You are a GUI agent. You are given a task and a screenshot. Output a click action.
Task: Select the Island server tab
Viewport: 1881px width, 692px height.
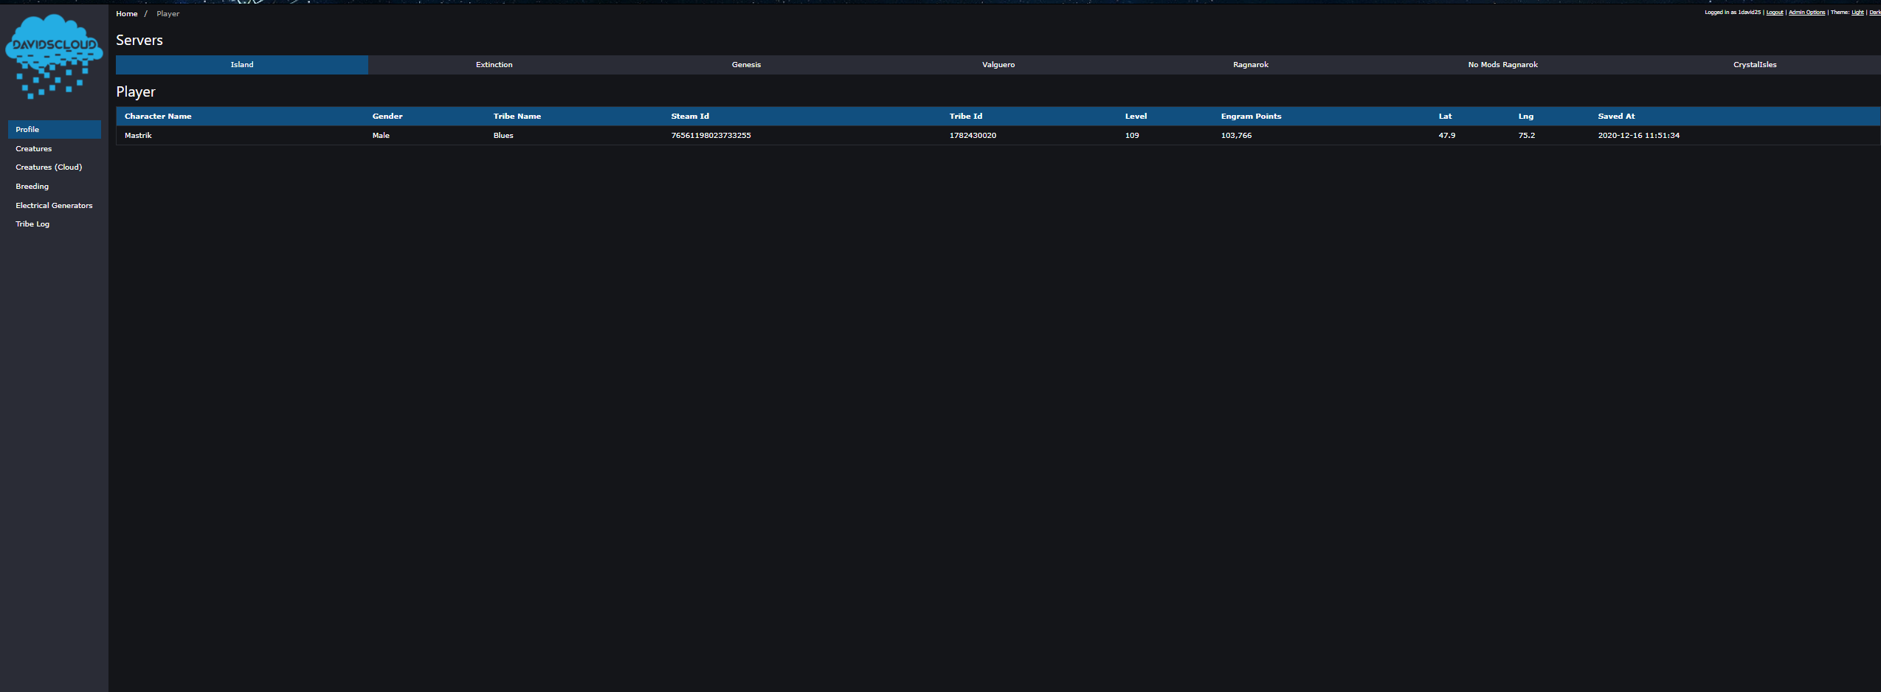tap(241, 65)
